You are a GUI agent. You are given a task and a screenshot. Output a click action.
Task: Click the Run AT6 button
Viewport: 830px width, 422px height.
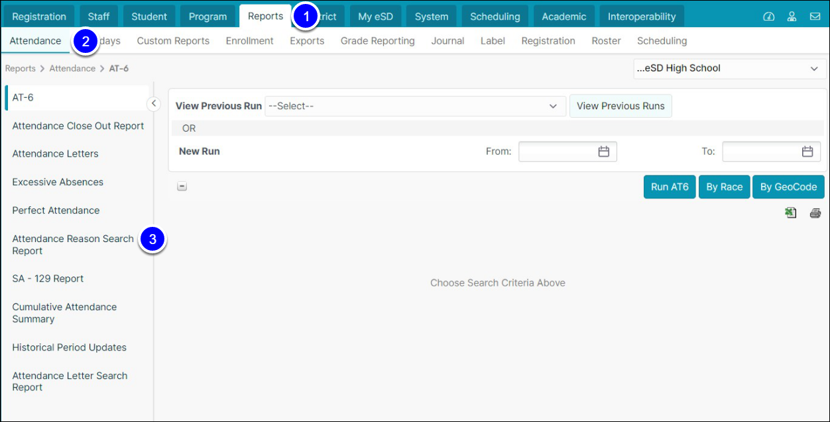click(x=670, y=187)
